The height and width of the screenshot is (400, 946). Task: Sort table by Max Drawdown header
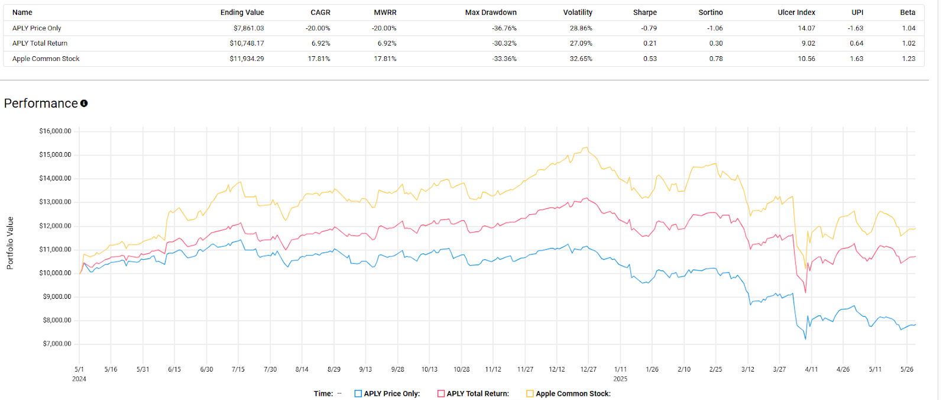pyautogui.click(x=491, y=12)
